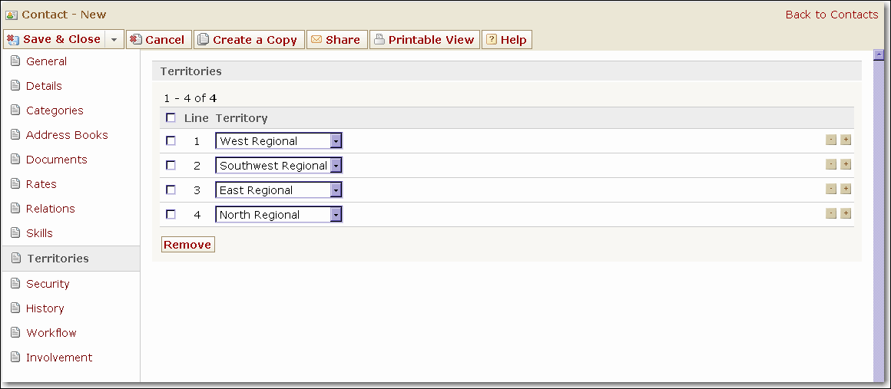Select the Territories section
The width and height of the screenshot is (891, 389).
[71, 259]
